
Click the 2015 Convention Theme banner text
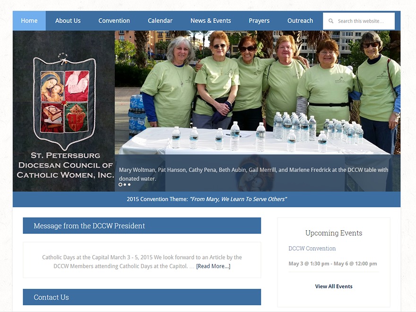coord(207,199)
